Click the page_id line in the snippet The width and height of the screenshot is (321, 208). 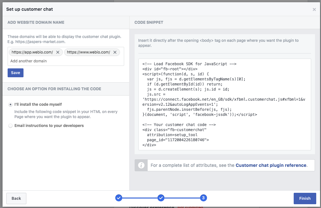tap(178, 140)
